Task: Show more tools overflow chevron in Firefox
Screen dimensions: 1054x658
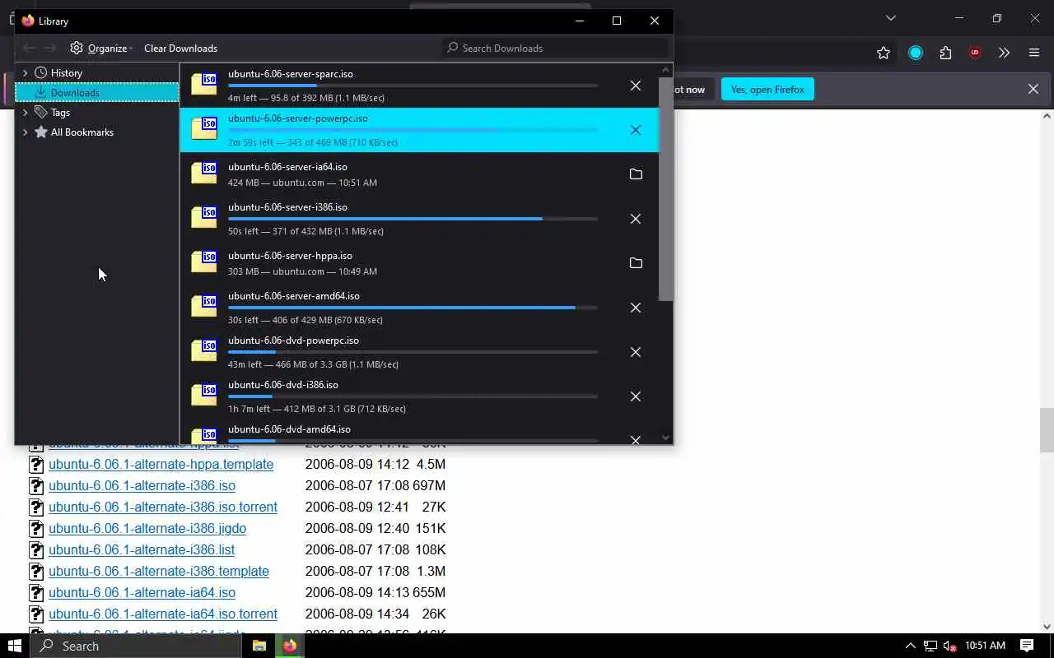Action: [x=1004, y=53]
